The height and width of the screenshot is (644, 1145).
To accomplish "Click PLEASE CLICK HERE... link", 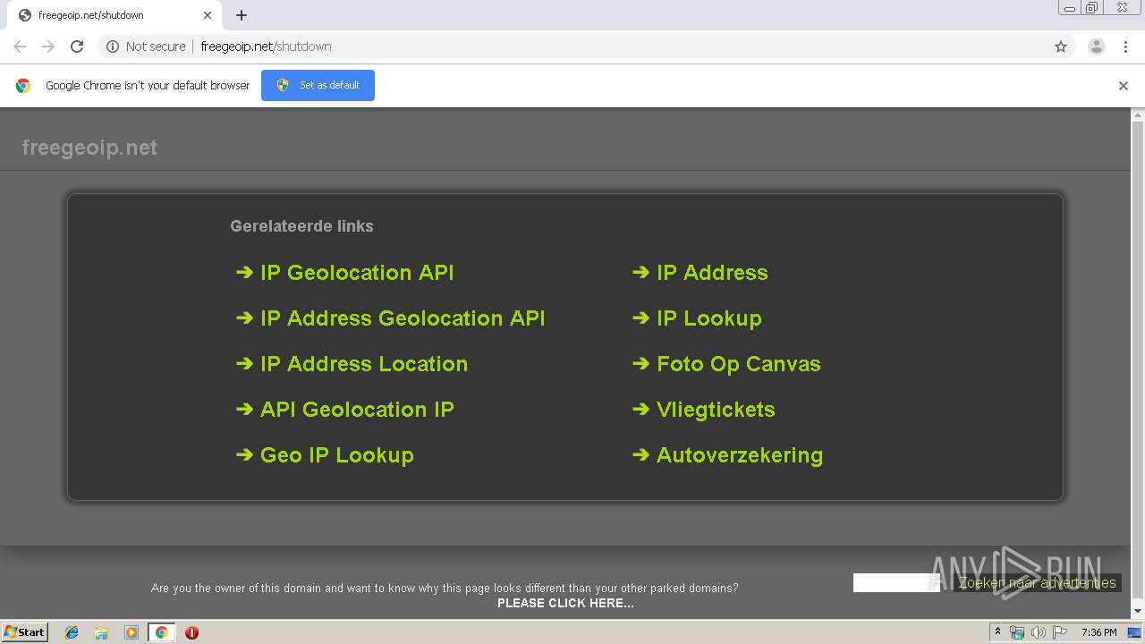I will [x=565, y=603].
